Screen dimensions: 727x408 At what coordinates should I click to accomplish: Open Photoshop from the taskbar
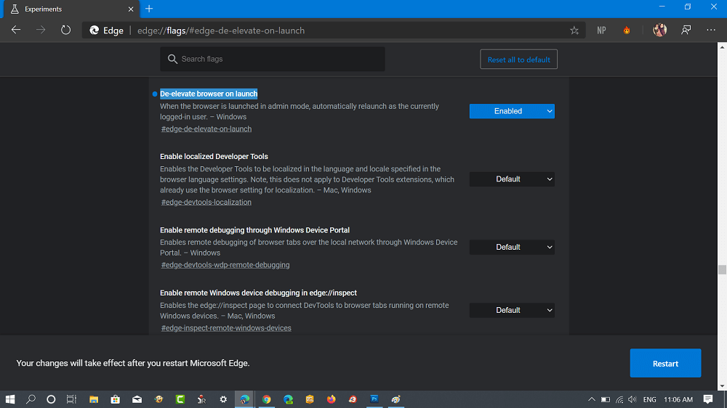click(x=374, y=399)
